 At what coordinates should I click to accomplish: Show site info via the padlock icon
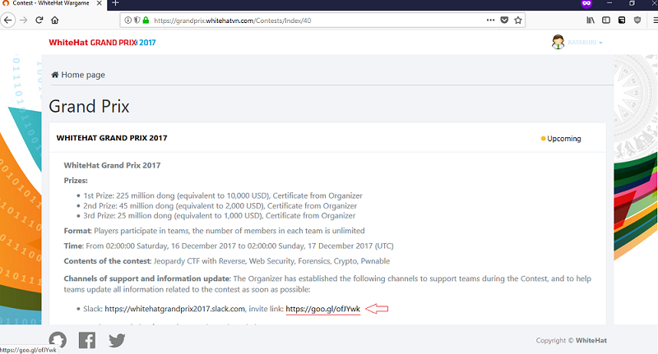click(145, 19)
